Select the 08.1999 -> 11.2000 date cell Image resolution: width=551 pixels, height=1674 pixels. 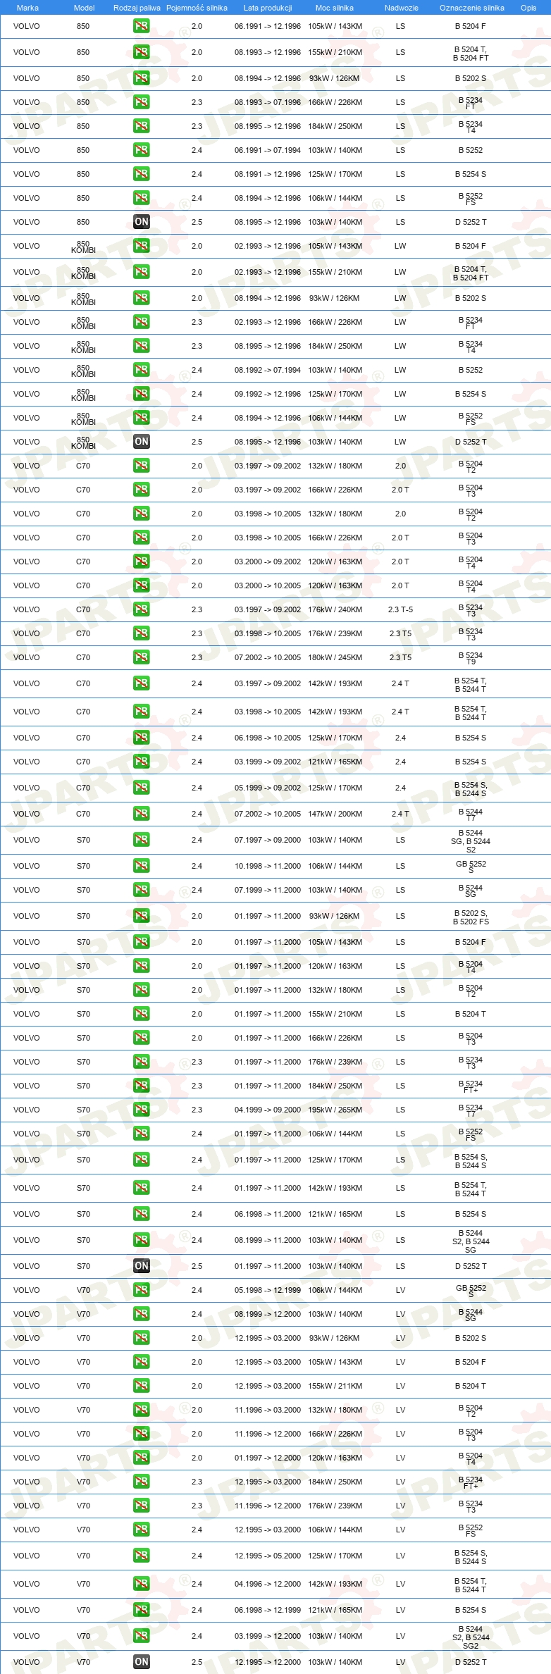(x=268, y=1240)
